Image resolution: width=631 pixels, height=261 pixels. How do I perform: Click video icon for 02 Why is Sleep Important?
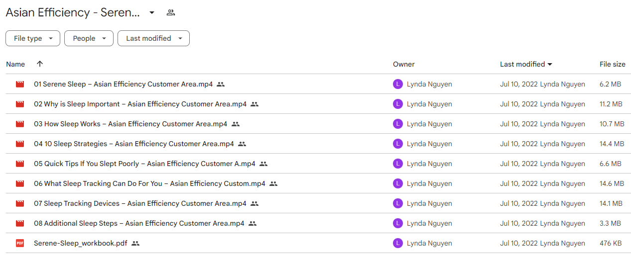tap(20, 104)
